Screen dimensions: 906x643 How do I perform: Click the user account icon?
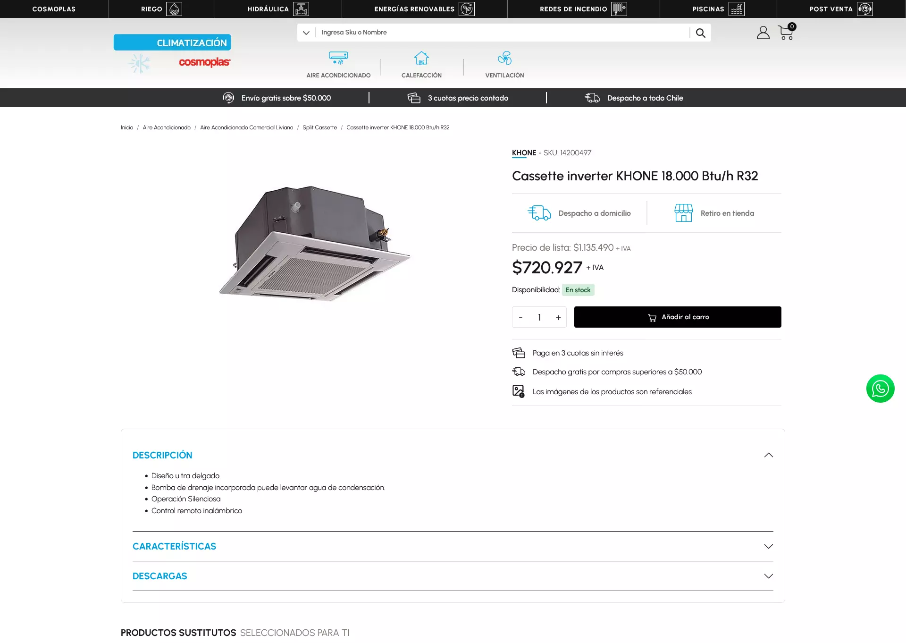pyautogui.click(x=763, y=33)
